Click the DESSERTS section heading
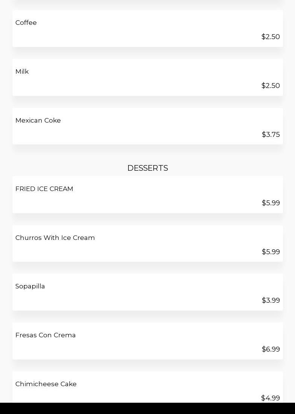Image resolution: width=295 pixels, height=414 pixels. click(147, 168)
